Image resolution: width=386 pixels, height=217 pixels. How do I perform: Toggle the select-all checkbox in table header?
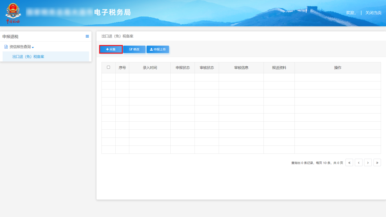pos(109,67)
